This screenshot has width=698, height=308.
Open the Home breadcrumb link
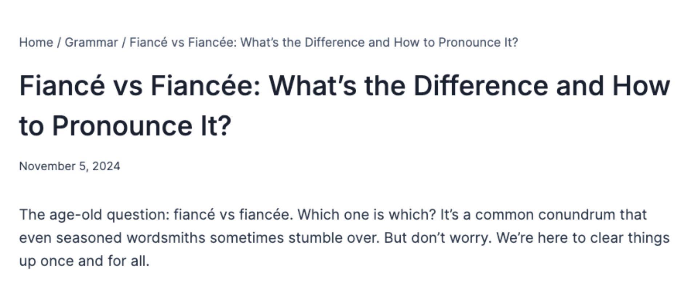36,42
